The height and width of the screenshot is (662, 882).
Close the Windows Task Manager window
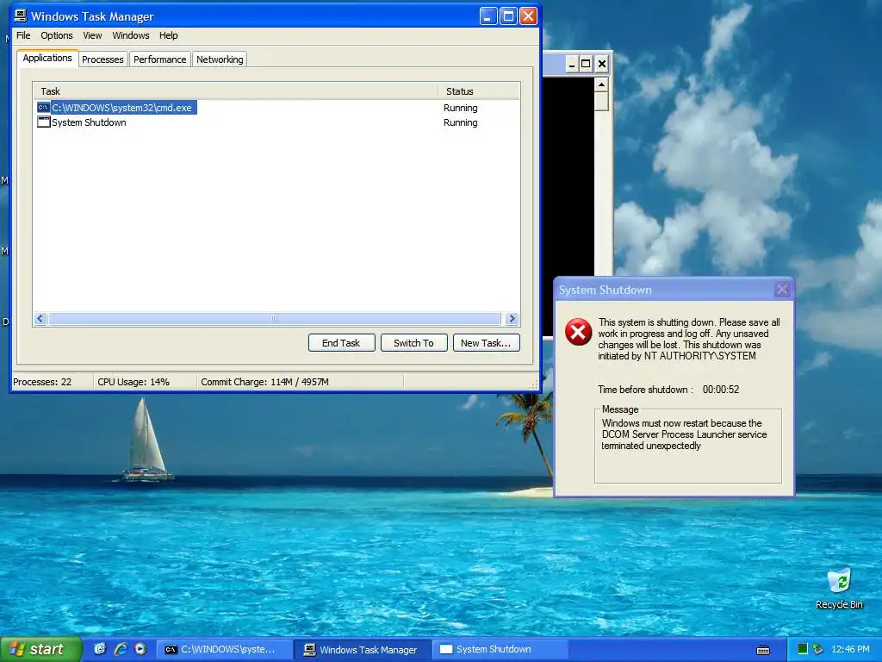click(x=528, y=16)
